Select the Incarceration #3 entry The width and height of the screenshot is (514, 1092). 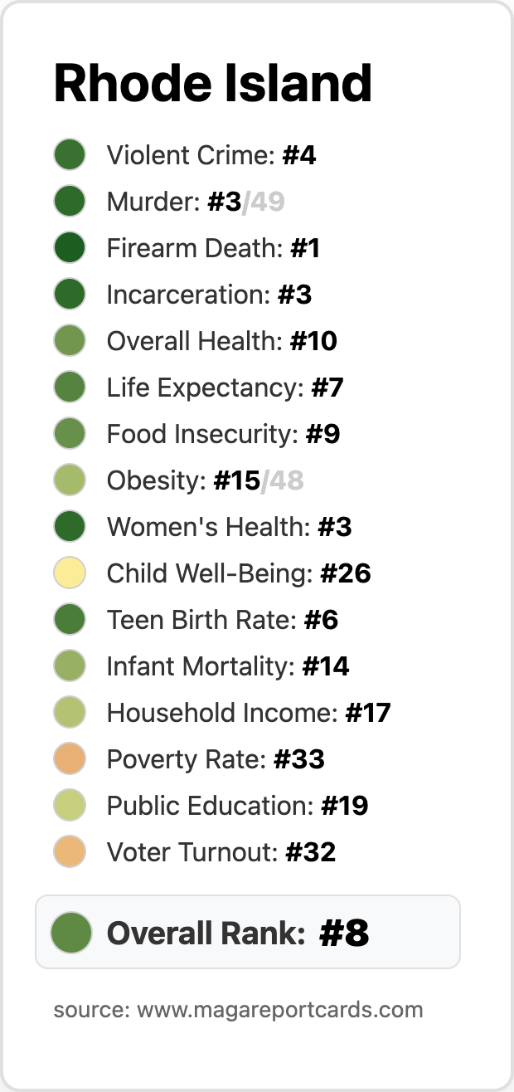point(182,295)
